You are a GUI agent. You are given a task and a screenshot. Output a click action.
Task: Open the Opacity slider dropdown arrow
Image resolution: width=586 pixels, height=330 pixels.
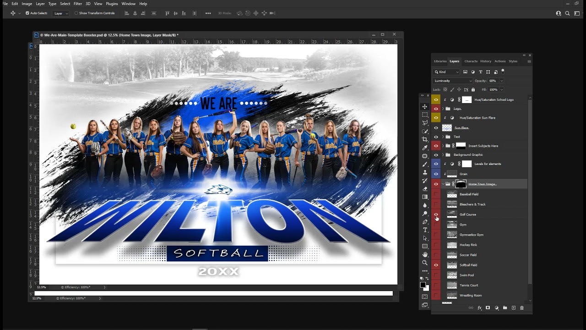[x=501, y=81]
